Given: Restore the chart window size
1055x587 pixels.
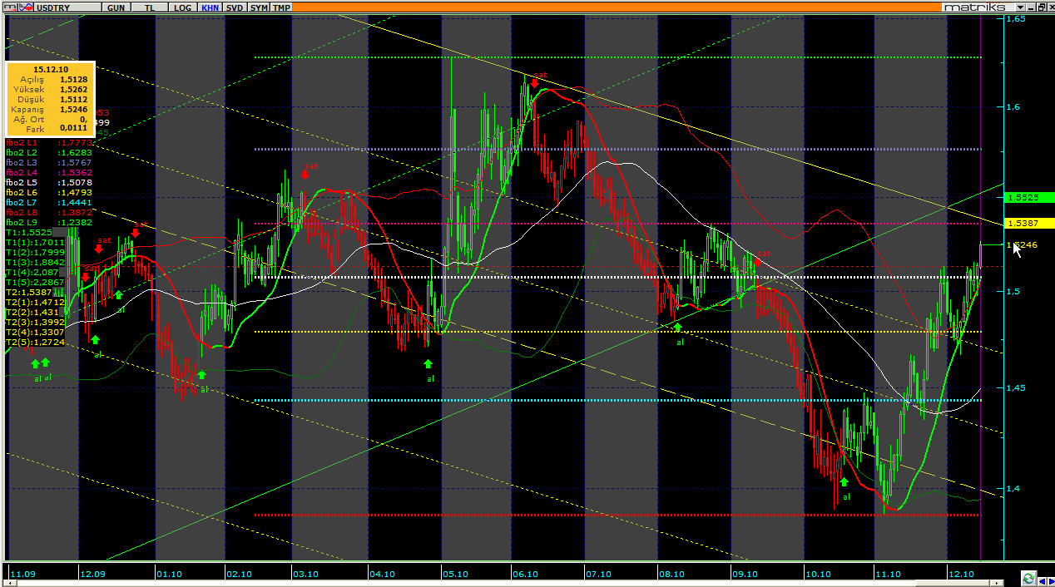Looking at the screenshot, I should coord(1039,7).
